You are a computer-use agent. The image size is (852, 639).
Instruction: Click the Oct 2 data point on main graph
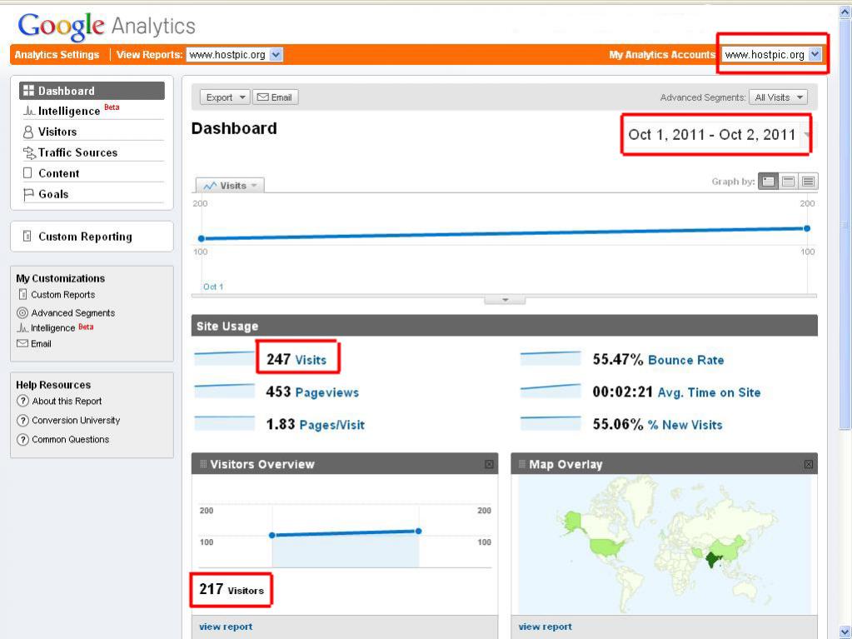(807, 228)
